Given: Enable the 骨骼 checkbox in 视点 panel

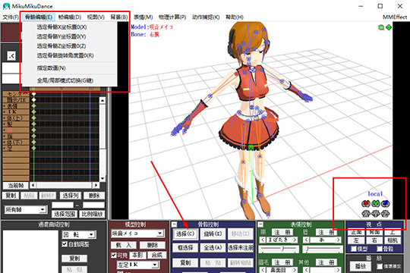Looking at the screenshot, I should tap(380, 249).
